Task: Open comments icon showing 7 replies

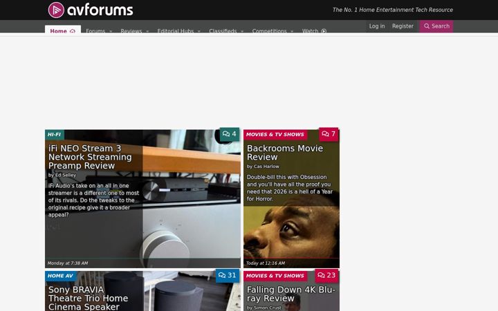Action: [x=329, y=134]
